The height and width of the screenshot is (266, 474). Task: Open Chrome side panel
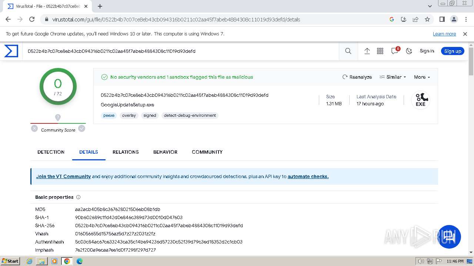[x=442, y=20]
